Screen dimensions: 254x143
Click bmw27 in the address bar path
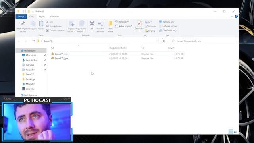(48, 41)
